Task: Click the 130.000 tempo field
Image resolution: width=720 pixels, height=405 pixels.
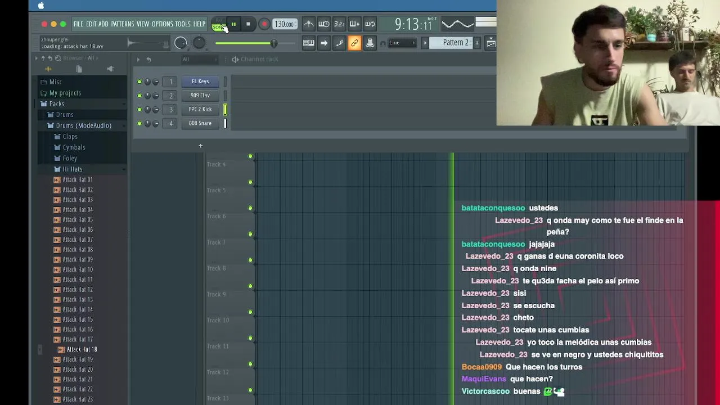Action: pos(284,24)
